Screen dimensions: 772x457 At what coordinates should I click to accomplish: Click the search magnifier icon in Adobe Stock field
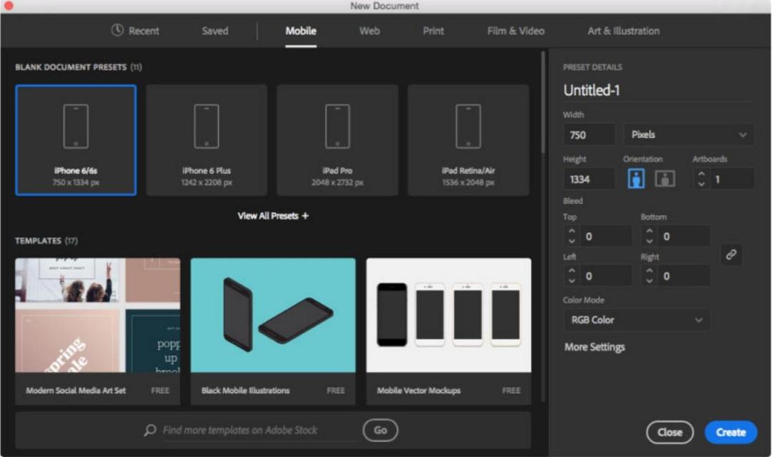(x=150, y=430)
